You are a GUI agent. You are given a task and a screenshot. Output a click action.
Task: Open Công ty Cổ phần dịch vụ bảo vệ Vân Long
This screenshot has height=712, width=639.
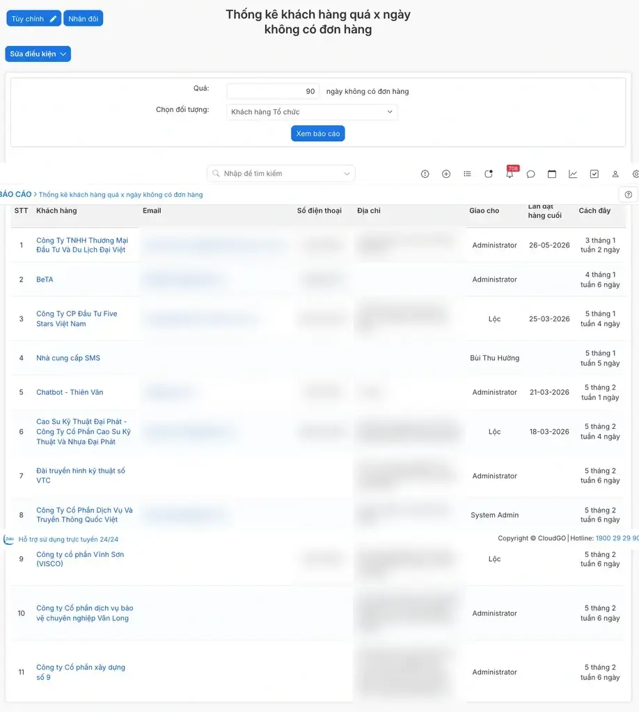click(84, 613)
